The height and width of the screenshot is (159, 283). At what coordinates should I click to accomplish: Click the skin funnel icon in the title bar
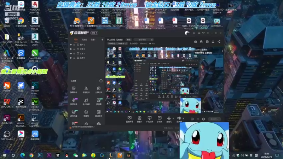(203, 33)
